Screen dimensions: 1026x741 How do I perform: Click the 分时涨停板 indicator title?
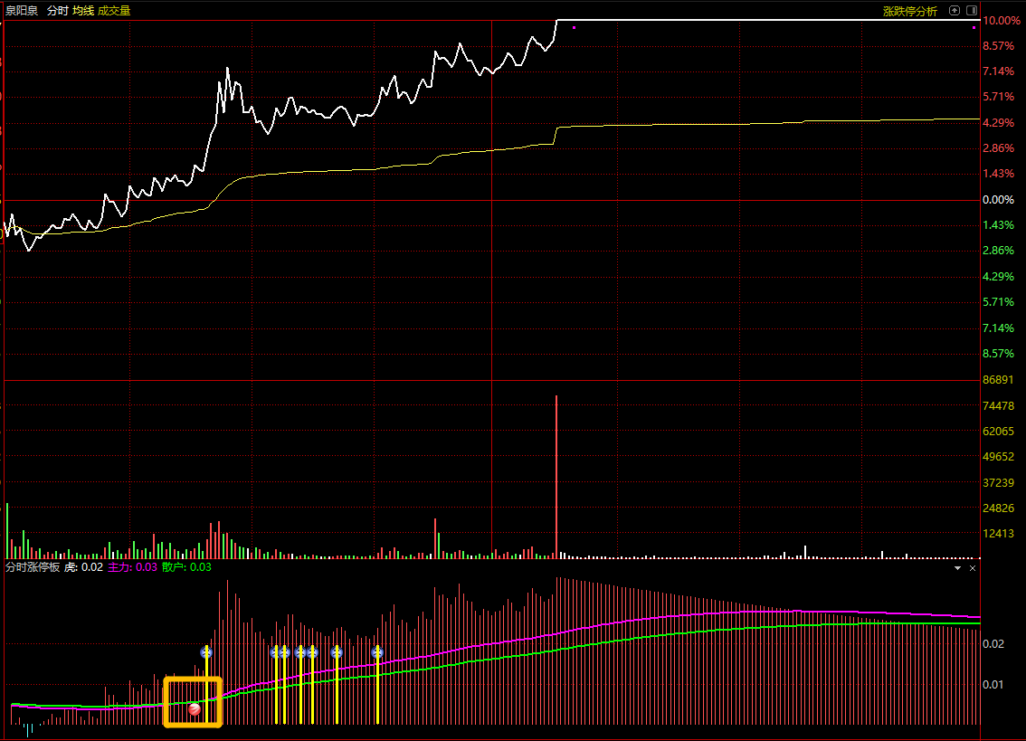pyautogui.click(x=33, y=567)
